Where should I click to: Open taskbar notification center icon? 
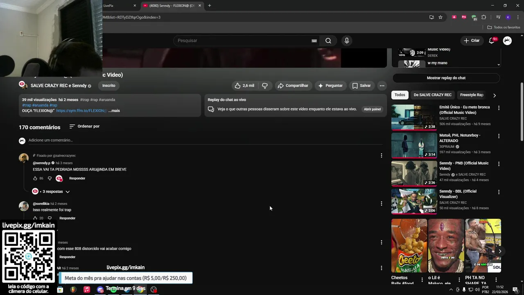(515, 290)
